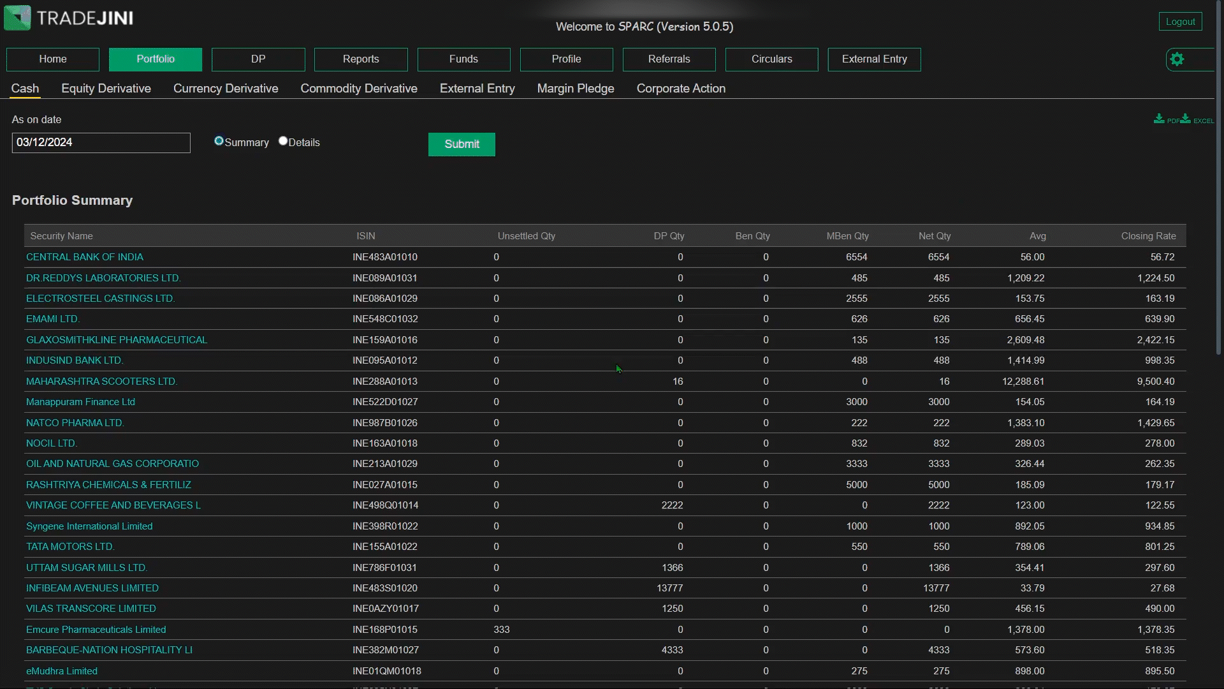Open CENTRAL BANK OF INDIA security link
Viewport: 1224px width, 689px height.
pyautogui.click(x=85, y=257)
